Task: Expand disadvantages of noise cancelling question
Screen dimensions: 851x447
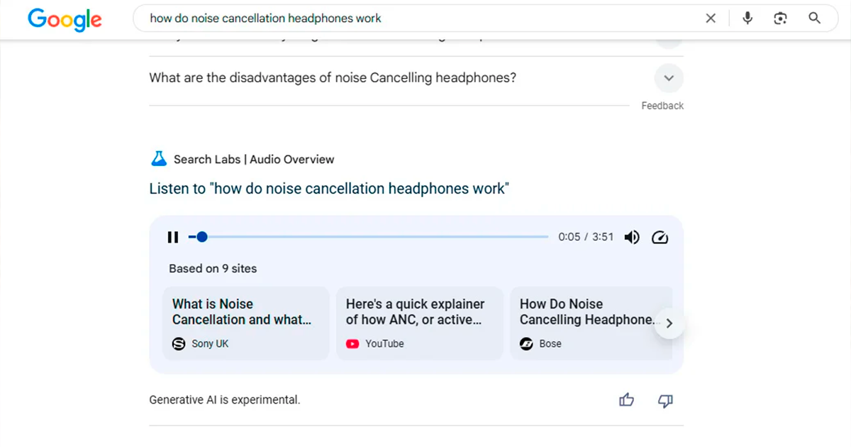Action: pos(669,78)
